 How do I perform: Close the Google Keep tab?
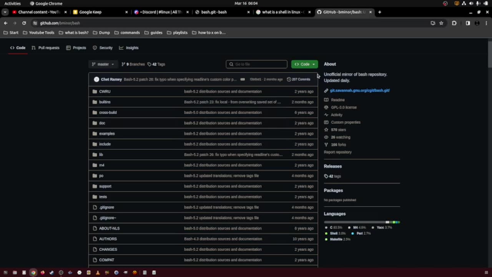coord(126,12)
